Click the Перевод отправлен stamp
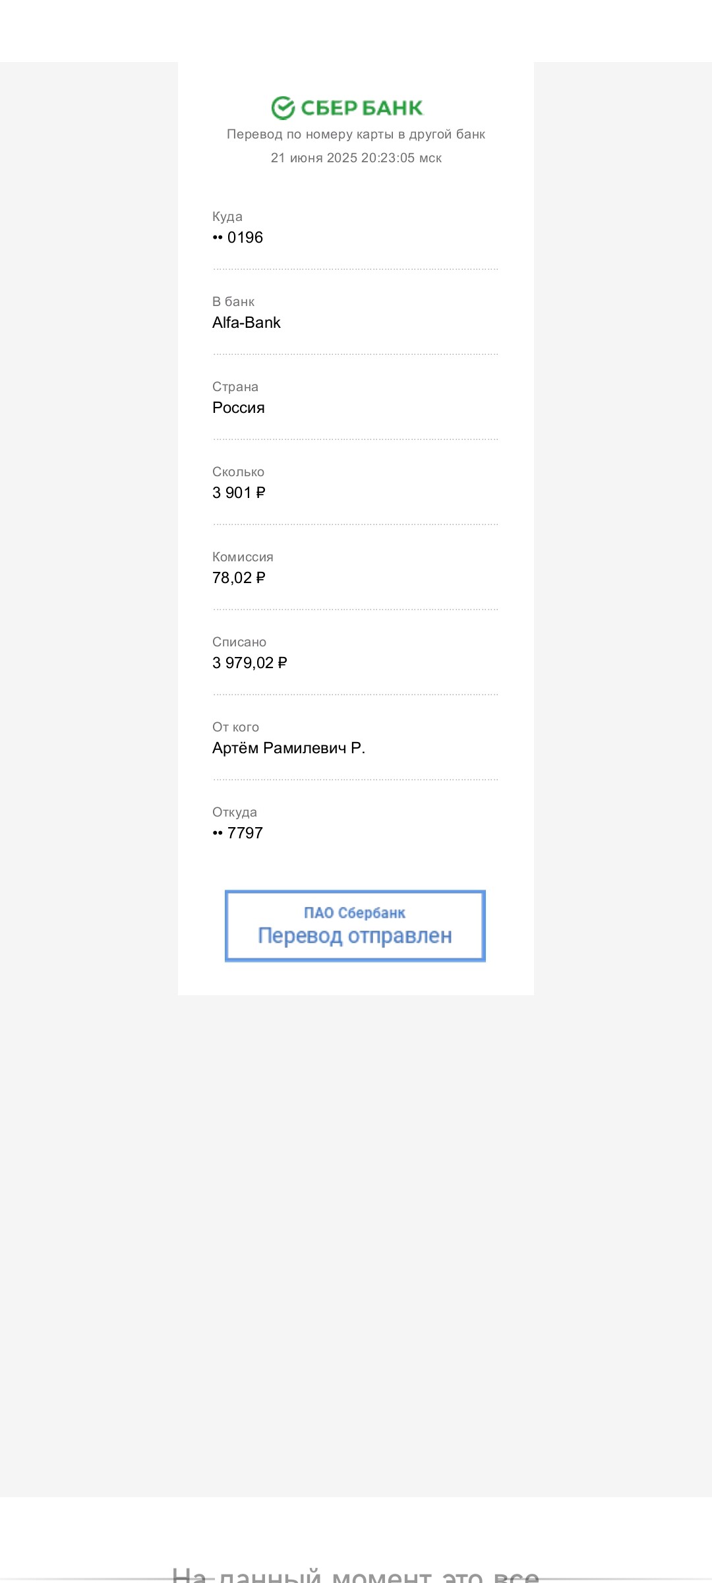Screen dimensions: 712x1583 click(x=355, y=926)
